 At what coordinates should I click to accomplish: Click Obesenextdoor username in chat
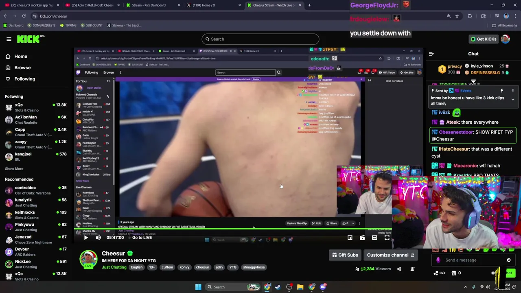(x=456, y=132)
